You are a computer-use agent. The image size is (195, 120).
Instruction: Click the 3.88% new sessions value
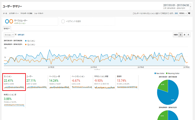pyautogui.click(x=8, y=99)
